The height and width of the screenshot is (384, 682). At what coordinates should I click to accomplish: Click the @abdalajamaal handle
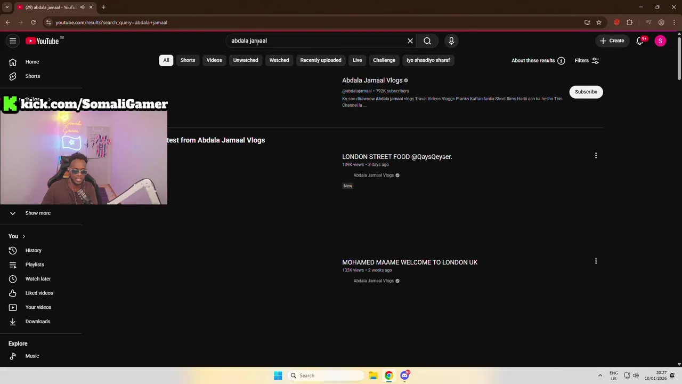click(x=357, y=91)
